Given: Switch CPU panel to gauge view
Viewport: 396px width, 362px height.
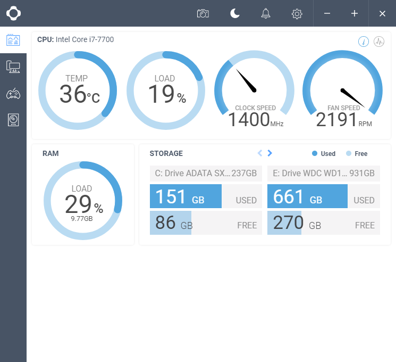Looking at the screenshot, I should (364, 42).
